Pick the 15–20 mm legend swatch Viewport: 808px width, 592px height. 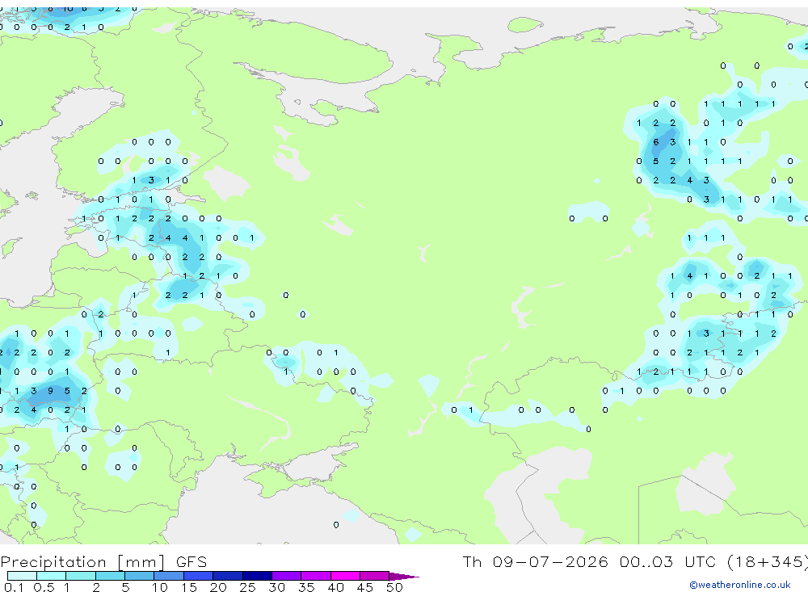coord(199,576)
